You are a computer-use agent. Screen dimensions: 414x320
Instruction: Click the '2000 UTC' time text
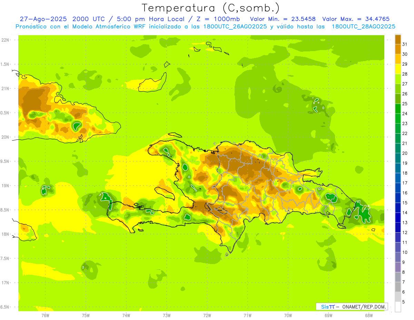click(89, 19)
